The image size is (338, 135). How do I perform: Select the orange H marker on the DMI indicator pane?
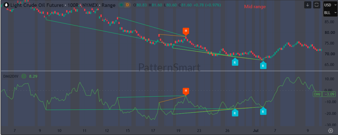pos(186,91)
